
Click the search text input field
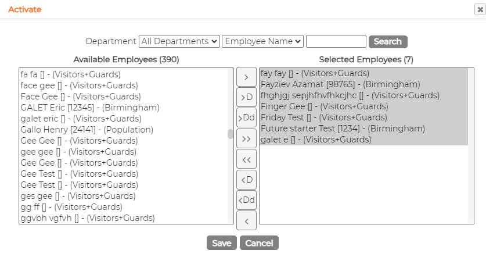pos(336,41)
